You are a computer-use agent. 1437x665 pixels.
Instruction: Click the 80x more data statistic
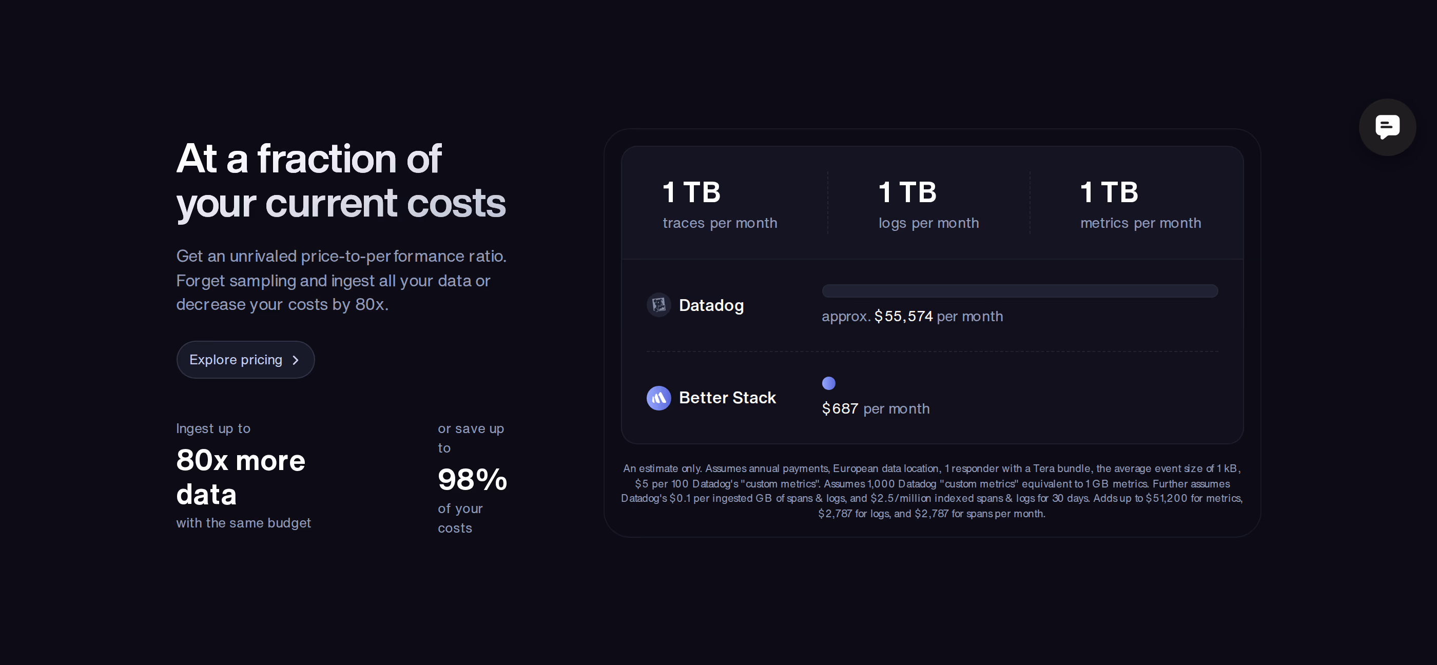click(241, 477)
